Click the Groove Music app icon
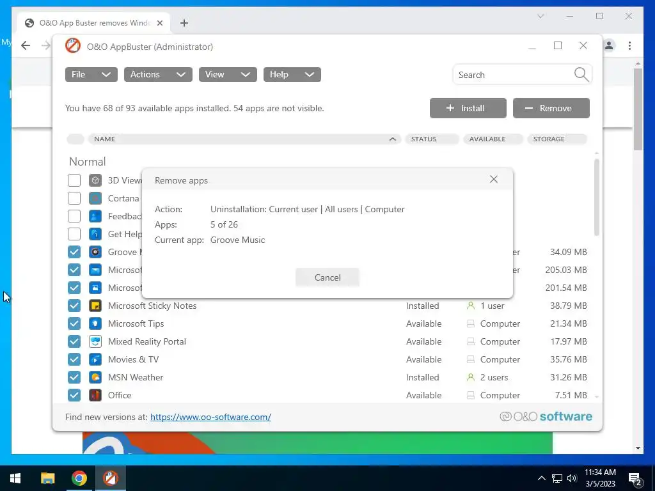Screen dimensions: 655x491 (95, 252)
